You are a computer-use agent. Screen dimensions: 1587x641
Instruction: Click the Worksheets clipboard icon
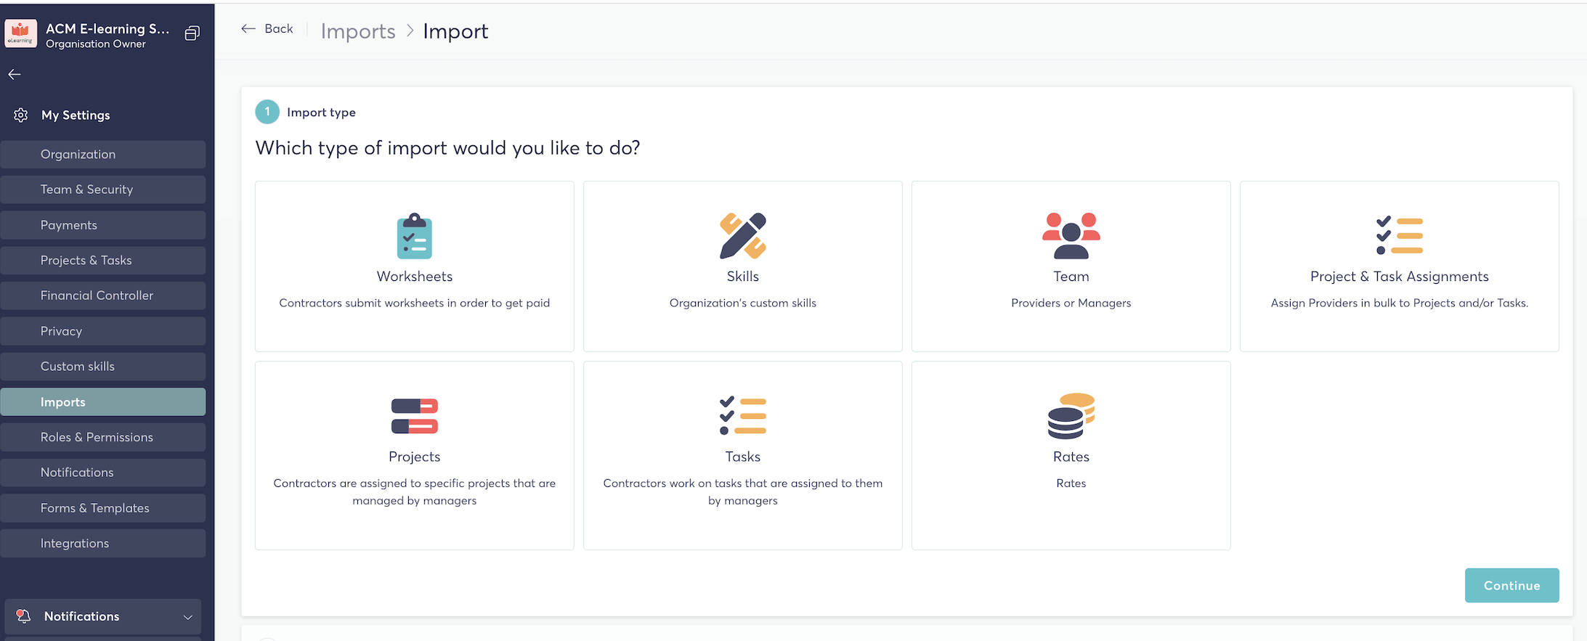pos(414,236)
